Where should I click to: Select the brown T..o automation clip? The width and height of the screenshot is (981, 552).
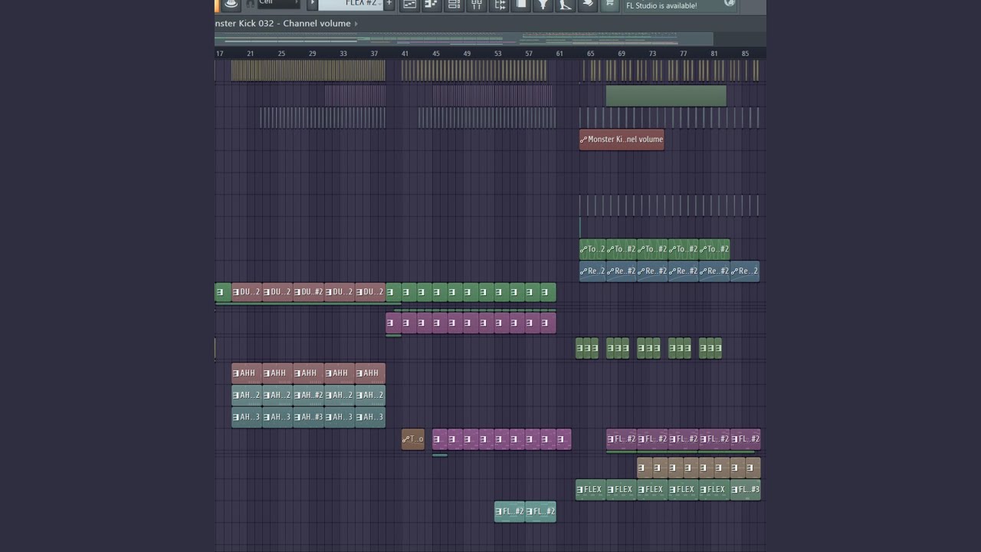click(412, 439)
